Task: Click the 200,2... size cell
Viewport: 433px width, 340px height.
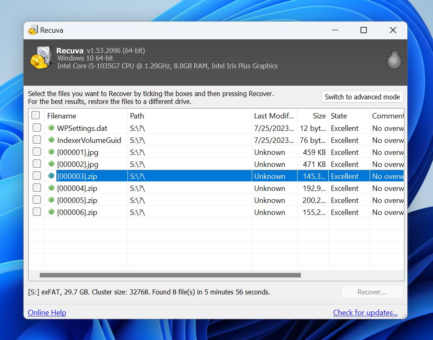Action: (314, 200)
